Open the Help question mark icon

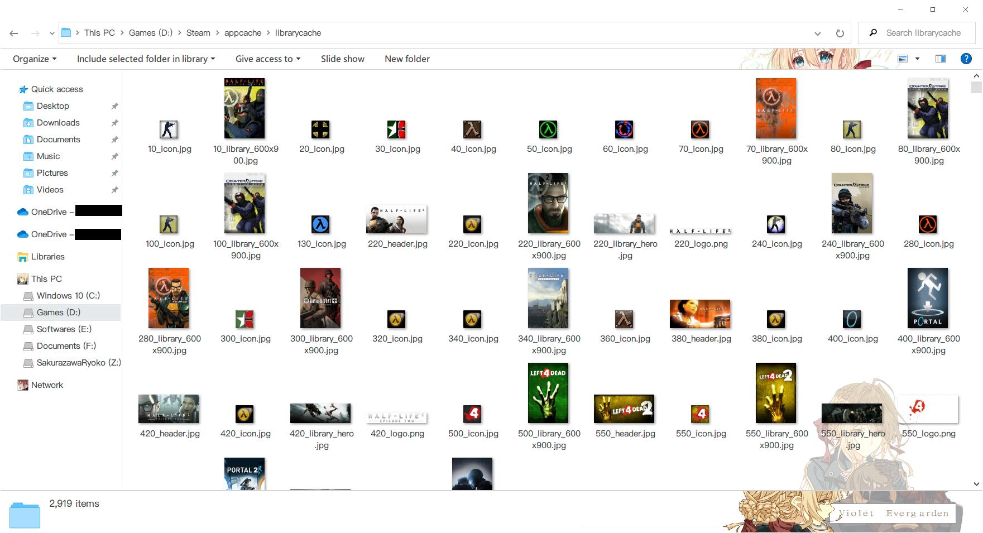tap(966, 59)
